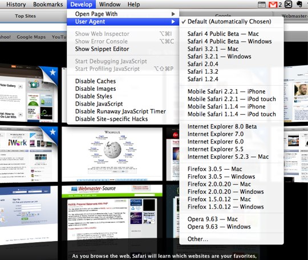The width and height of the screenshot is (308, 260).
Task: Open the Bookmarks menu
Action: pyautogui.click(x=48, y=5)
